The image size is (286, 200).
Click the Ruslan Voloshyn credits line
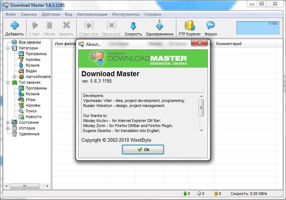[124, 106]
